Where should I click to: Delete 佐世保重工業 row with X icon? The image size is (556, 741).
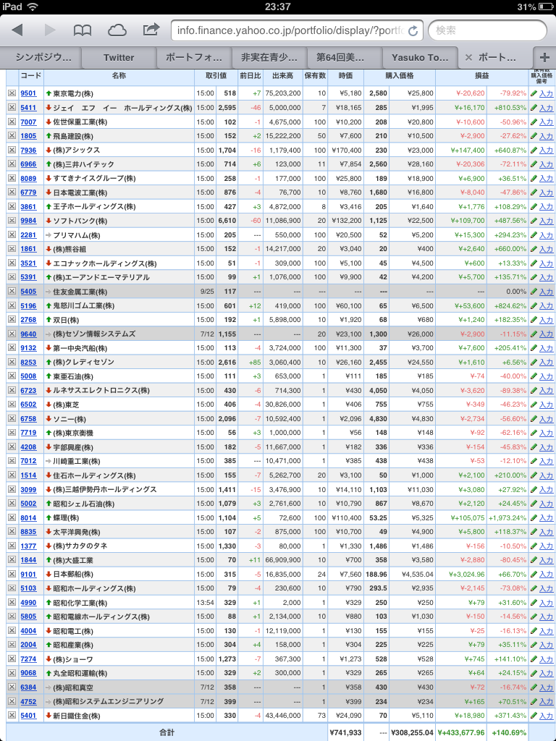[x=12, y=122]
